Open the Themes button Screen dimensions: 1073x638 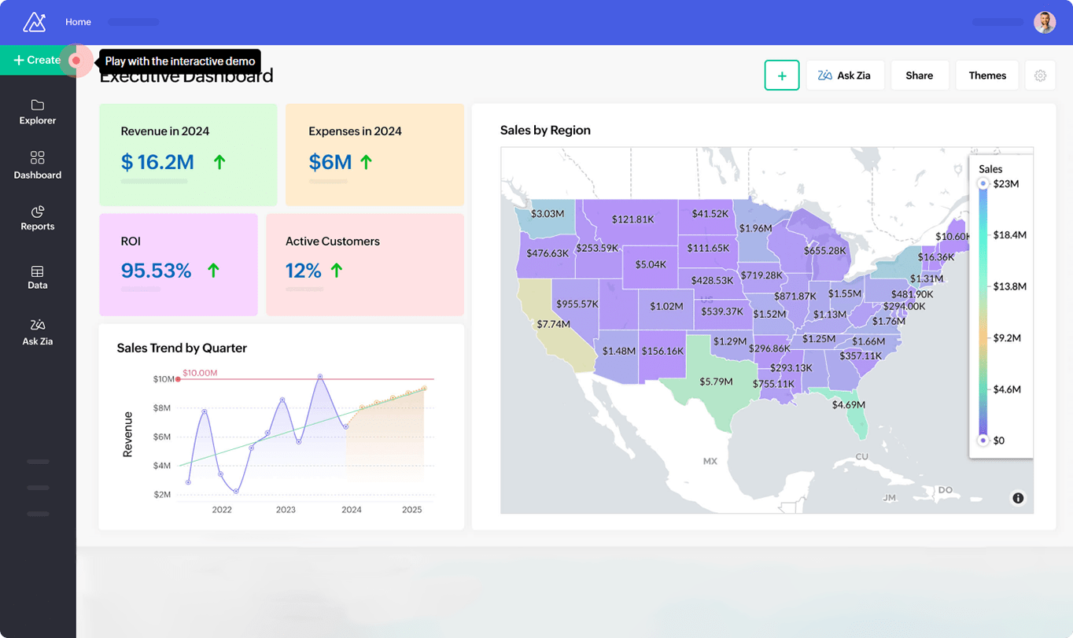click(x=987, y=76)
